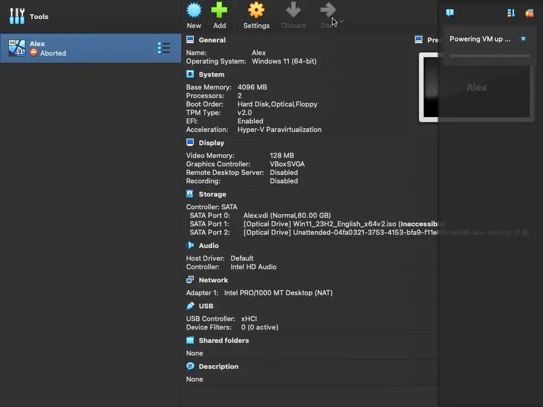Click the Remote Desktop Server Disabled value
Viewport: 543px width, 407px height.
pyautogui.click(x=284, y=172)
